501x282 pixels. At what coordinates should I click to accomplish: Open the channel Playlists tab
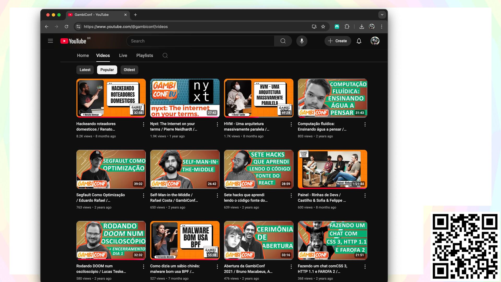coord(145,55)
